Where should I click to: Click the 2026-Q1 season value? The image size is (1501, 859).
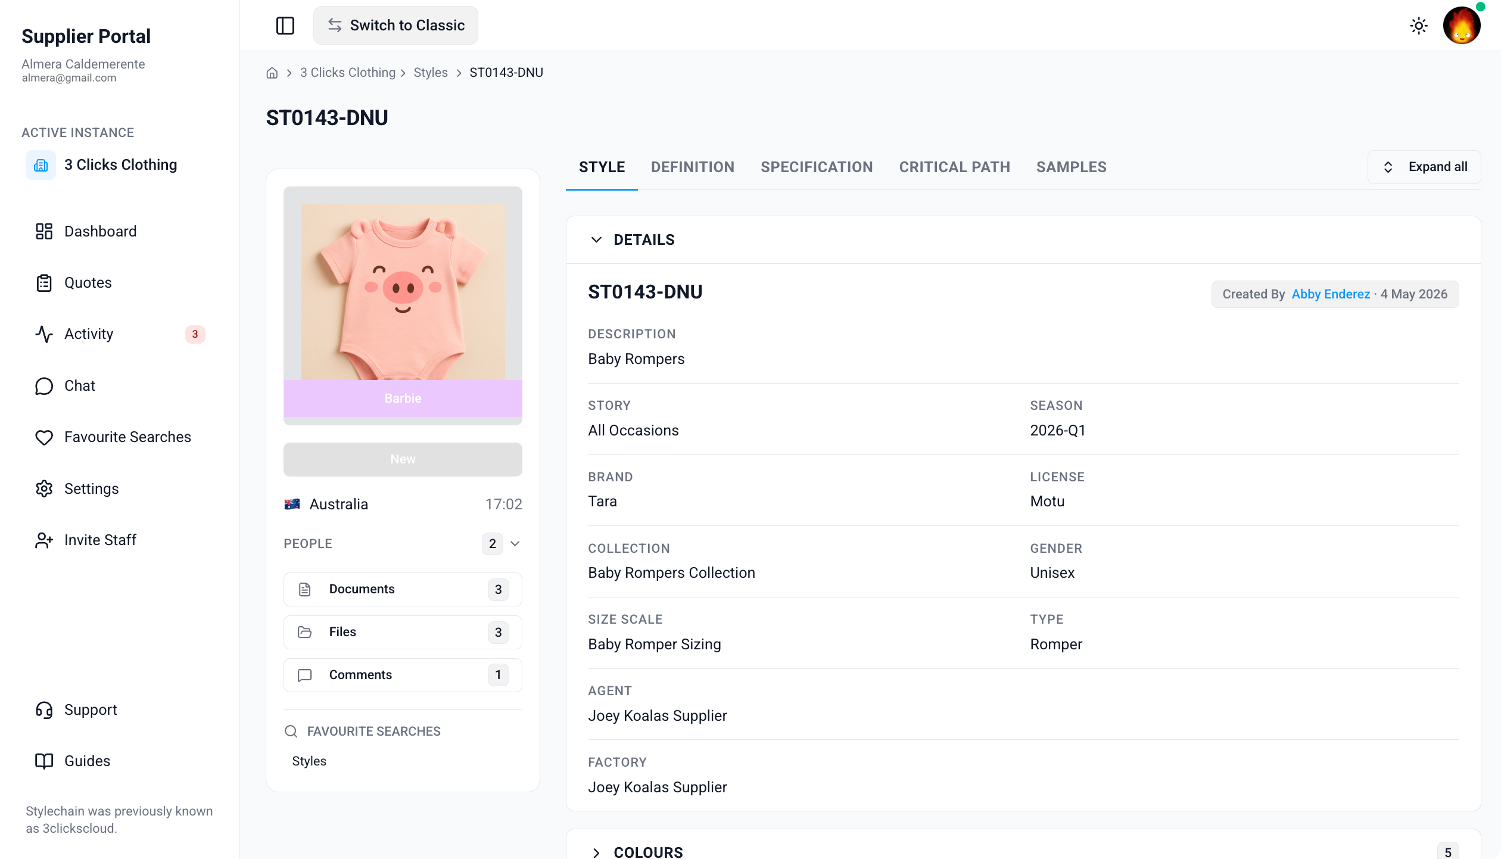click(1058, 430)
